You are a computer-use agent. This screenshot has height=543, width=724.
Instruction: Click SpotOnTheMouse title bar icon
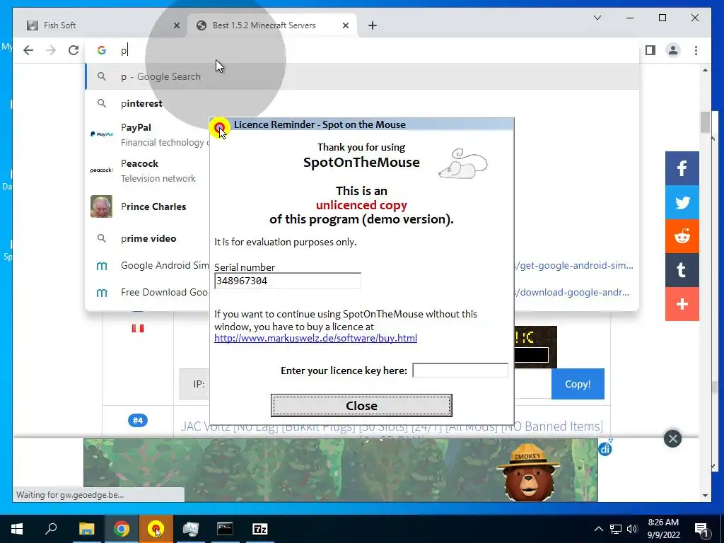coord(219,127)
